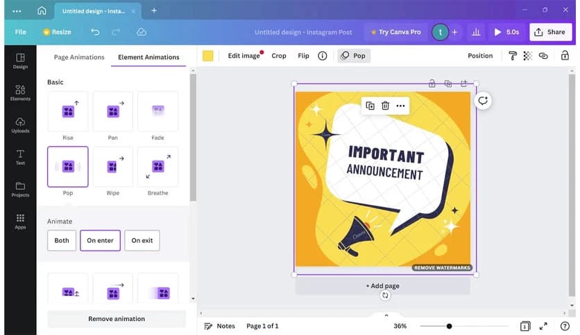Lock the element with padlock icon
The height and width of the screenshot is (335, 580).
pyautogui.click(x=565, y=55)
